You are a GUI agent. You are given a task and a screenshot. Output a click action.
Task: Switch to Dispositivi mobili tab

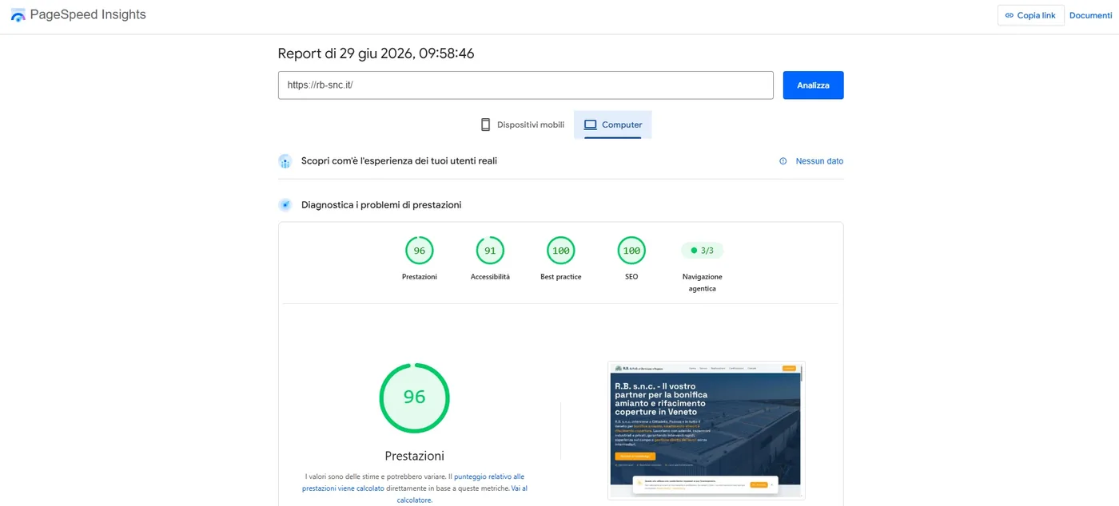(x=522, y=125)
